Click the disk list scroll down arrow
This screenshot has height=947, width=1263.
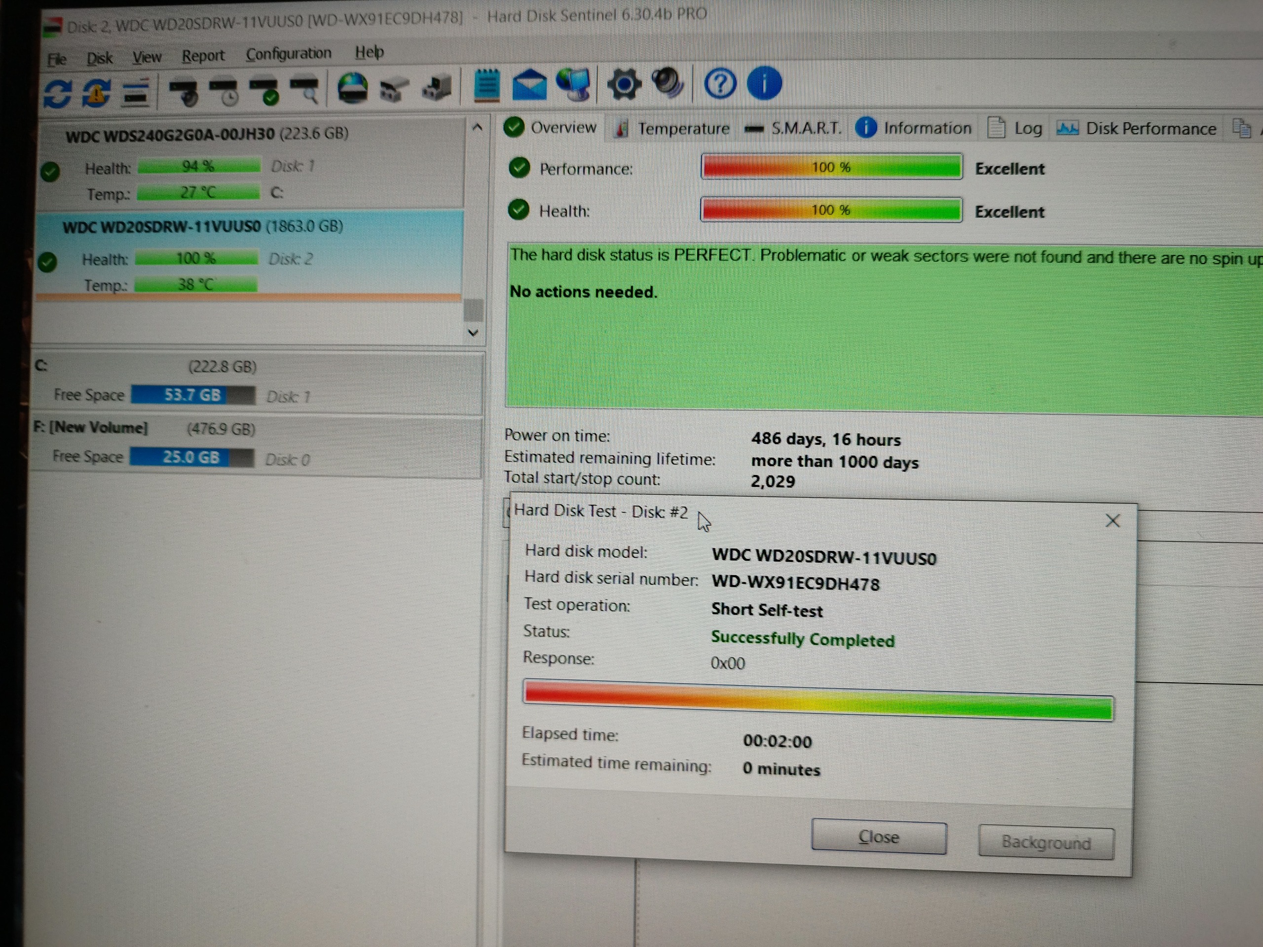click(x=473, y=333)
